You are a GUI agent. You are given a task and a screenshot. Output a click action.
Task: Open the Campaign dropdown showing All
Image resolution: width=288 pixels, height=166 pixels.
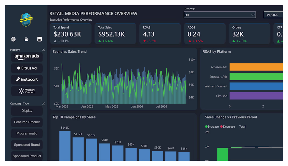220,15
